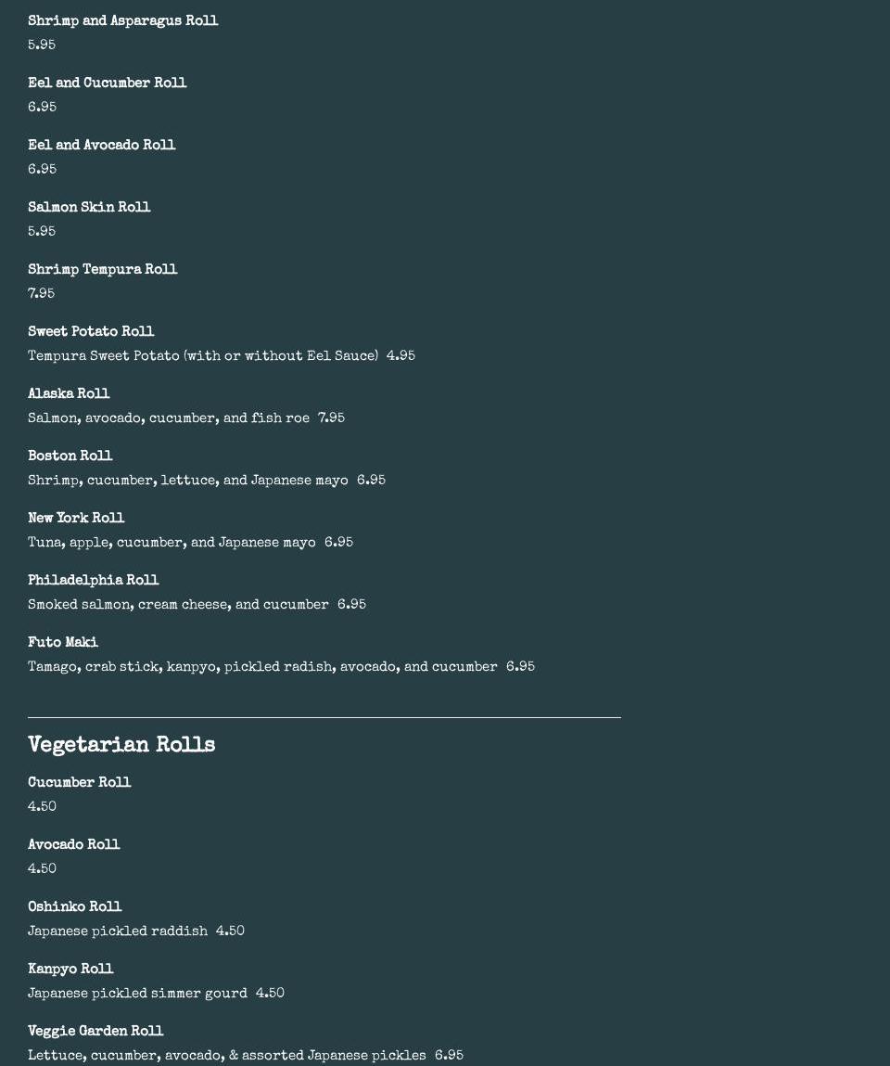The height and width of the screenshot is (1066, 890).
Task: Click the Shrimp Tempura Roll title
Action: pyautogui.click(x=102, y=269)
